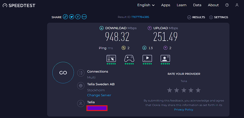Copy the share link icon

pos(65,17)
